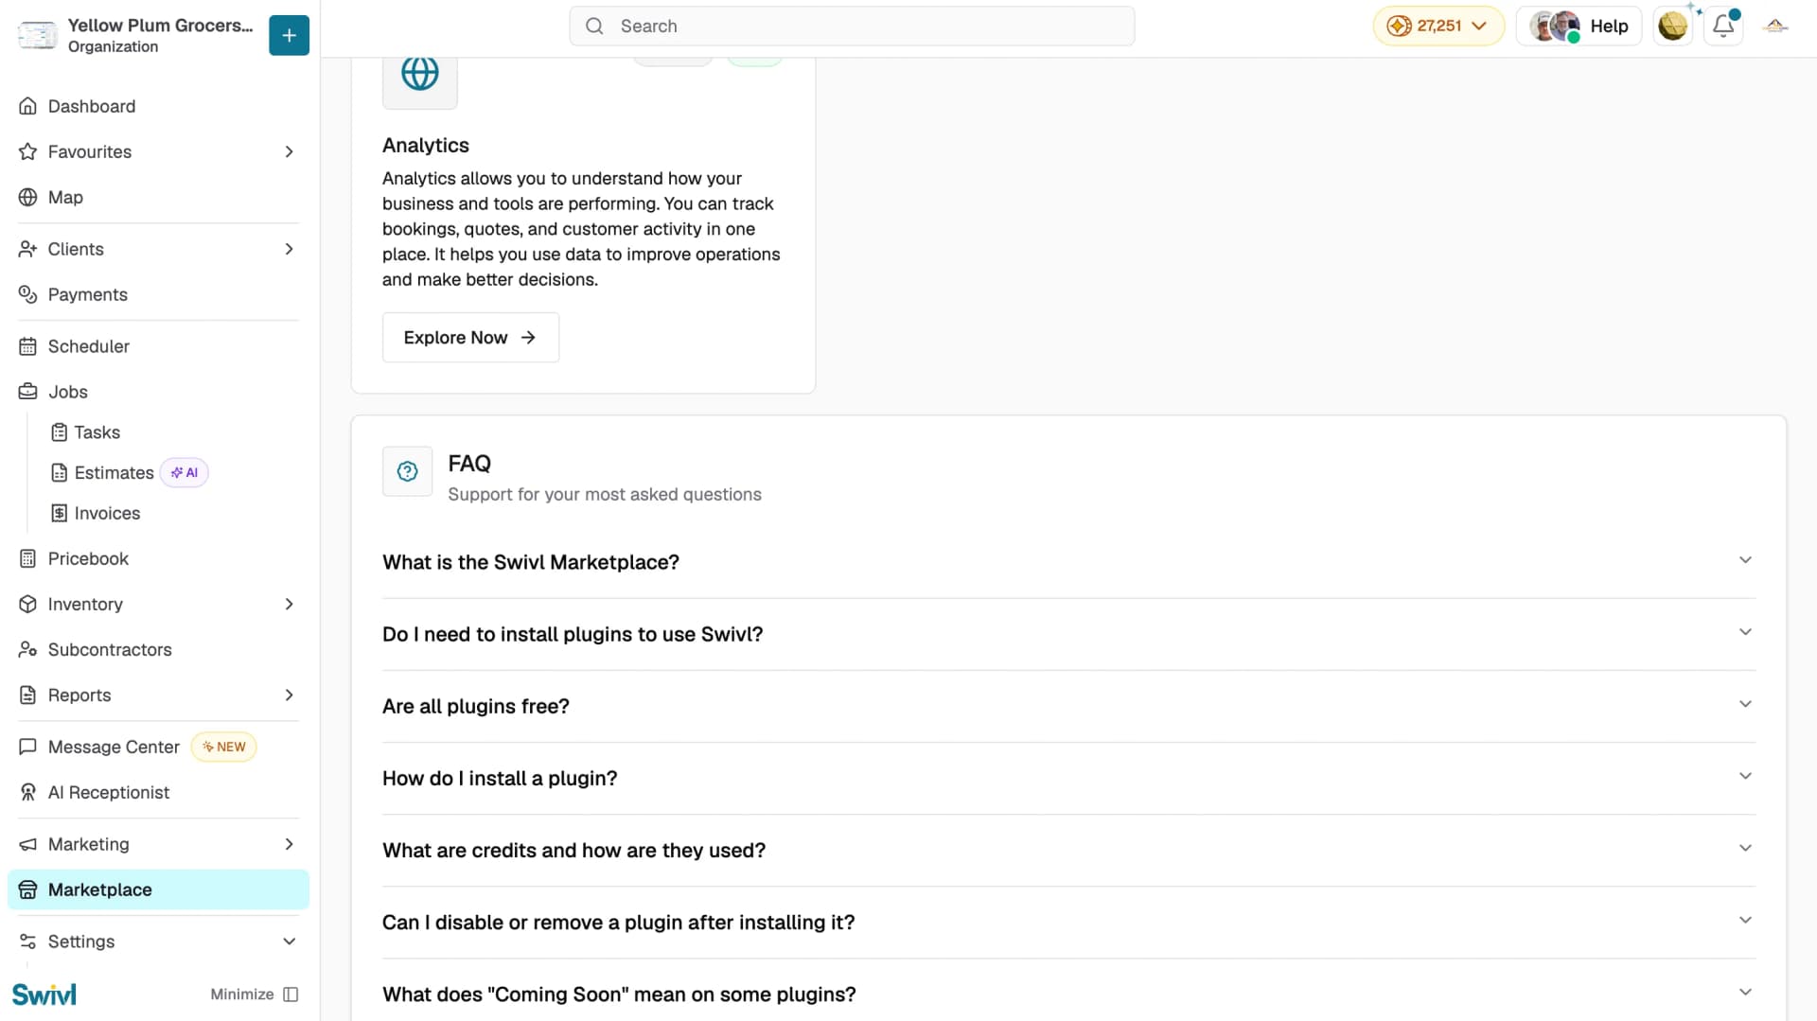Click the top-right profile icon
The height and width of the screenshot is (1021, 1817).
coord(1775,26)
